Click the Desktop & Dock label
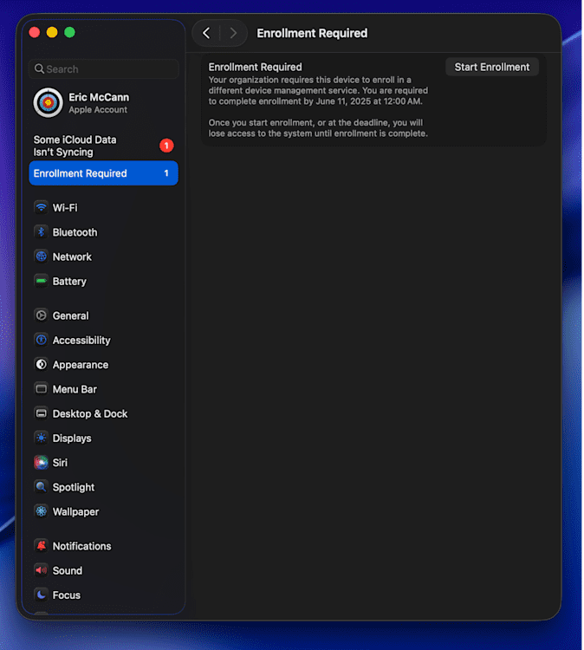 tap(90, 413)
